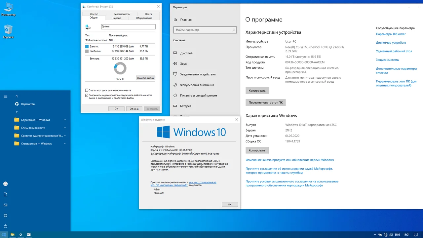The height and width of the screenshot is (238, 423).
Task: Expand the Стандартные — Windows folder
Action: [40, 143]
